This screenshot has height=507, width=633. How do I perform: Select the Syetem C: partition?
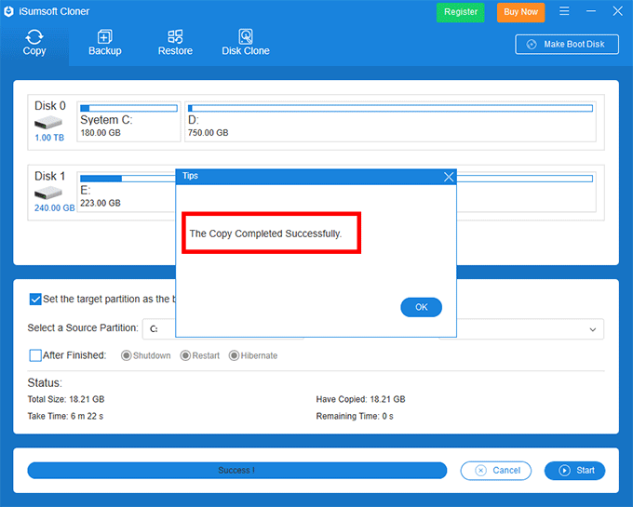128,122
